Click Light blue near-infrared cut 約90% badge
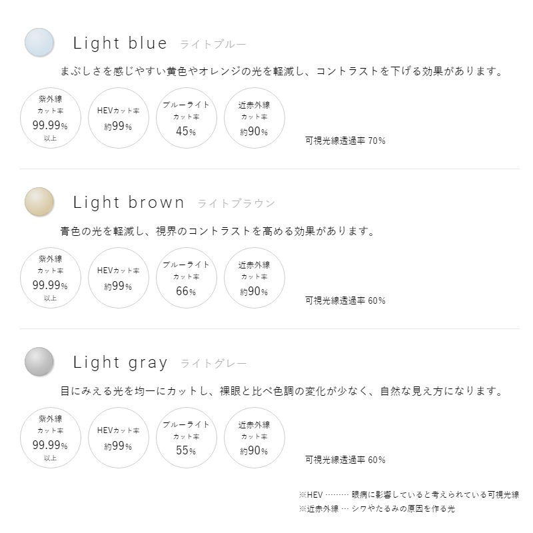The image size is (533, 533). click(255, 118)
